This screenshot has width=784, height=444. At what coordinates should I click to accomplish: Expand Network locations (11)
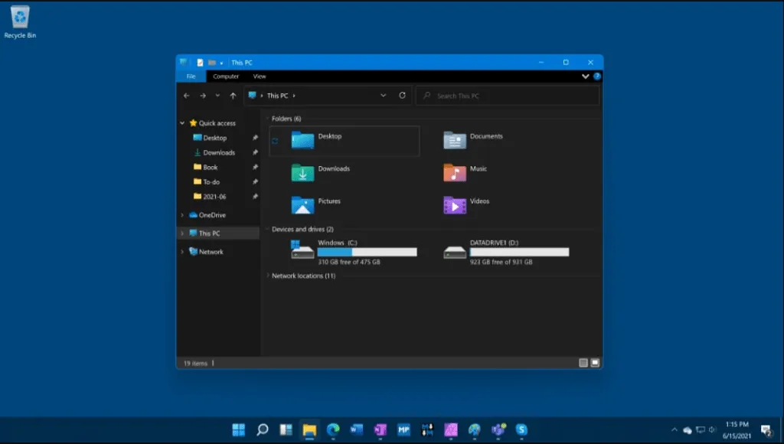(x=267, y=275)
